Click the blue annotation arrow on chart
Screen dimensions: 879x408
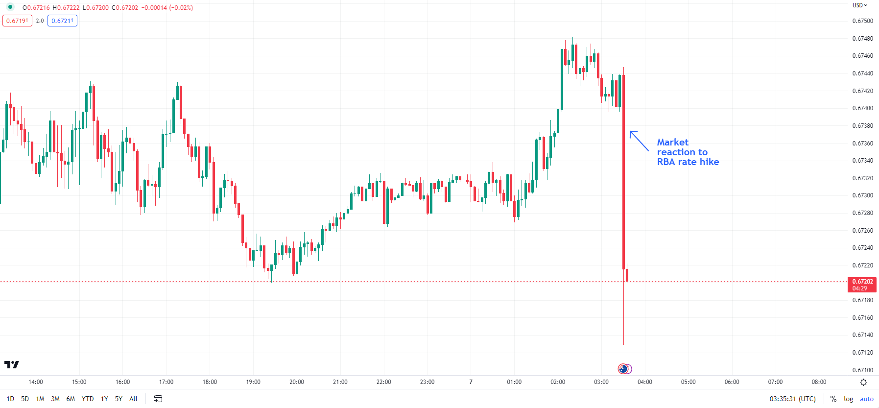pyautogui.click(x=639, y=141)
